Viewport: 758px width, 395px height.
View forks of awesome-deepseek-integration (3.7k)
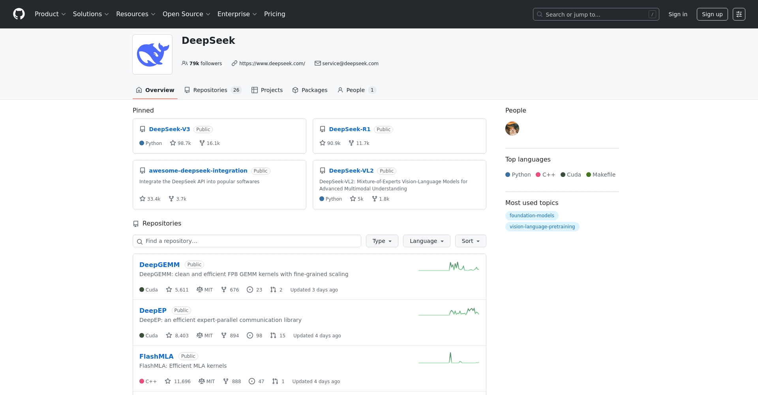click(x=177, y=199)
